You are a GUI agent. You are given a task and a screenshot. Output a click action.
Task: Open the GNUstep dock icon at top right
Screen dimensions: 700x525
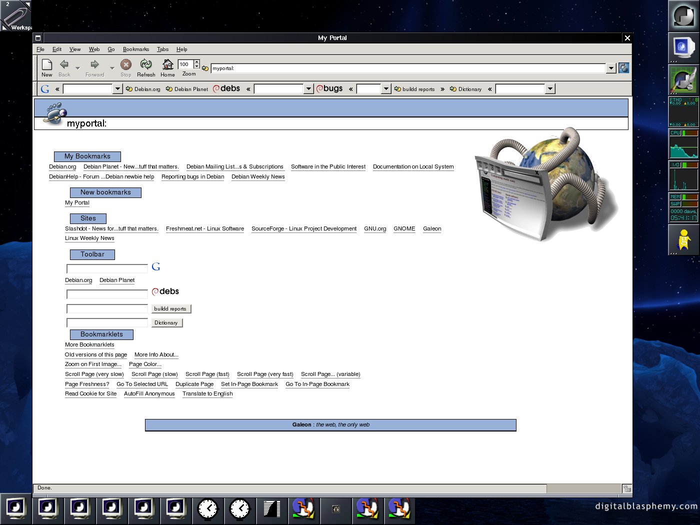tap(683, 16)
